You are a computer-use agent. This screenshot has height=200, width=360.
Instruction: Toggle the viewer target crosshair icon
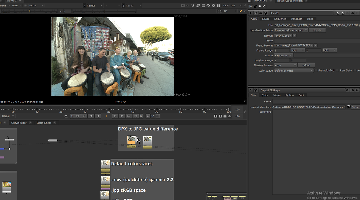tap(214, 6)
